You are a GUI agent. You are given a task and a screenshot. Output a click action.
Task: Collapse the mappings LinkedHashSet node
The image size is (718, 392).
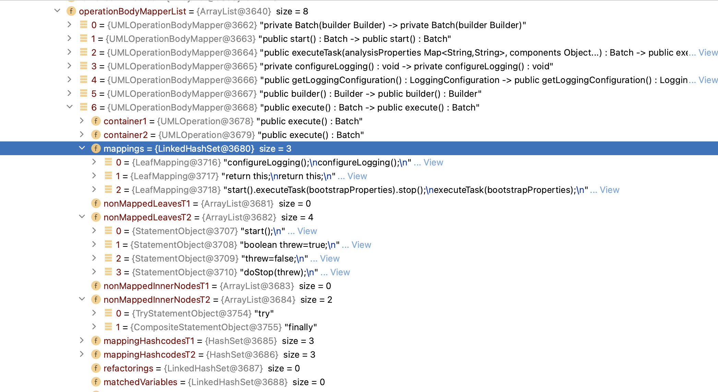click(x=82, y=148)
